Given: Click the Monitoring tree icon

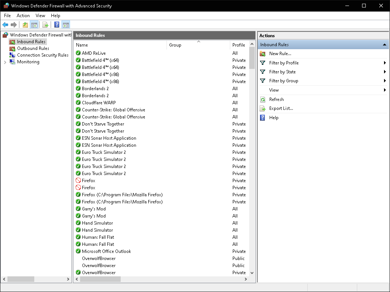Looking at the screenshot, I should click(12, 62).
